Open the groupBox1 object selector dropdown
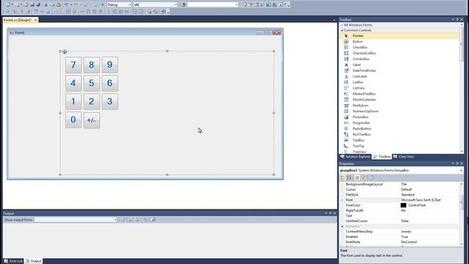The width and height of the screenshot is (469, 264). 461,170
